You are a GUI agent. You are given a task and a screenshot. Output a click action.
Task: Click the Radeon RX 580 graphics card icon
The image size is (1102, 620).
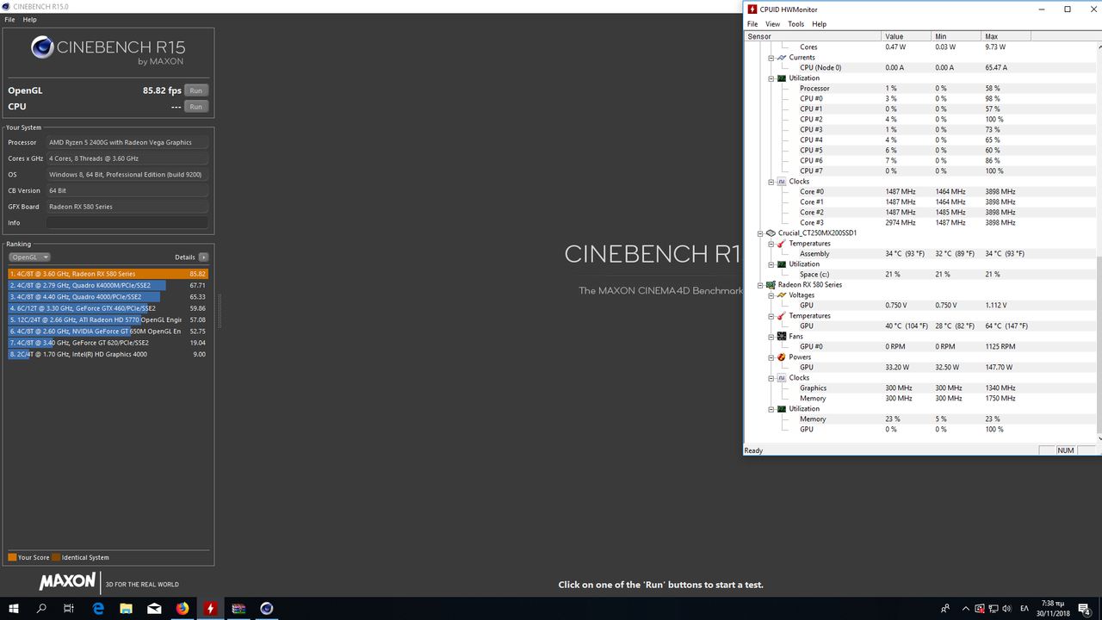coord(771,285)
